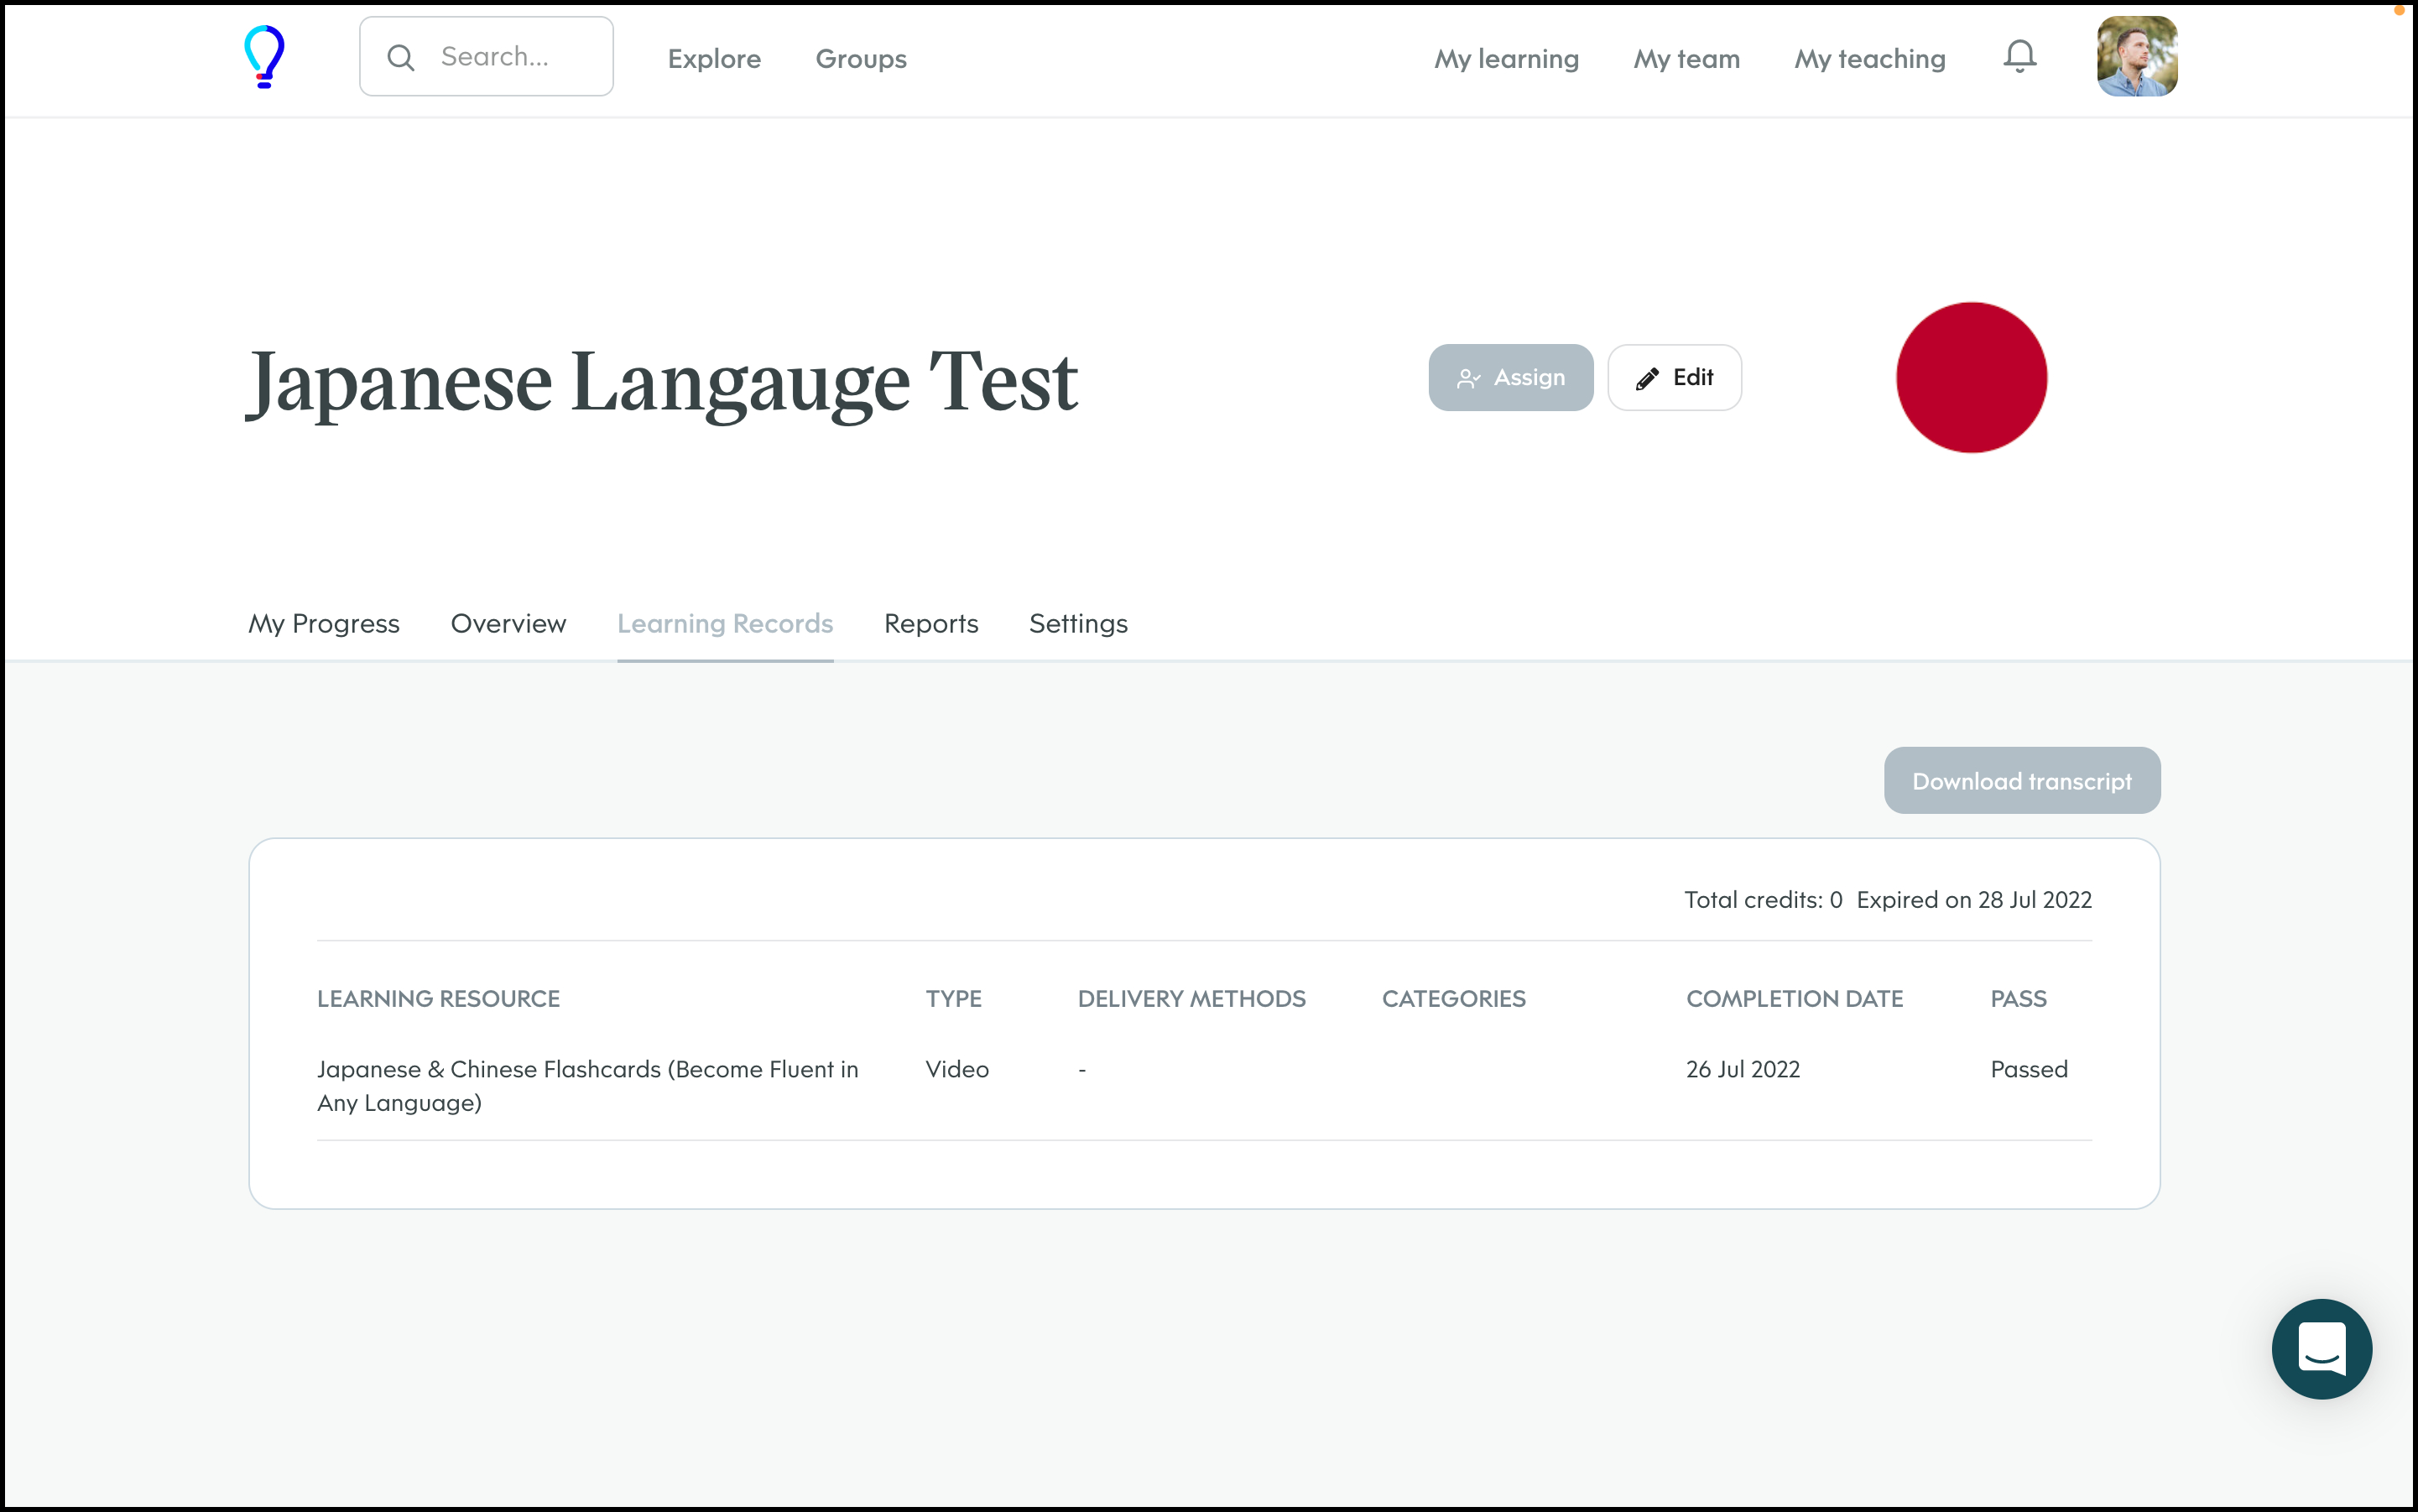
Task: Click the Explore menu item
Action: tap(714, 58)
